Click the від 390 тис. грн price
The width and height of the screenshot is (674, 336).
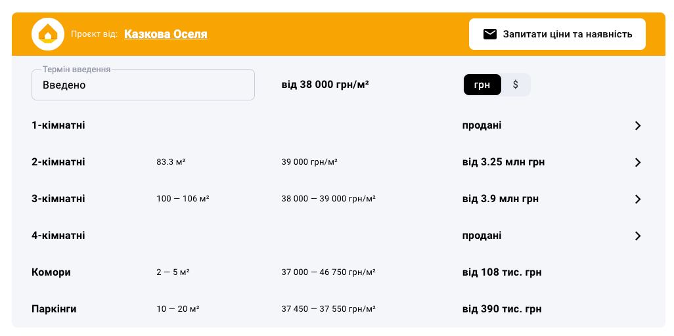click(502, 309)
